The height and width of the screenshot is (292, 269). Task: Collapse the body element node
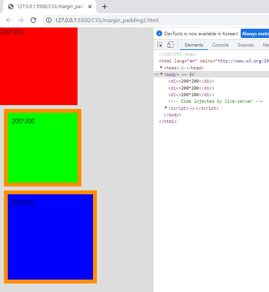point(161,74)
